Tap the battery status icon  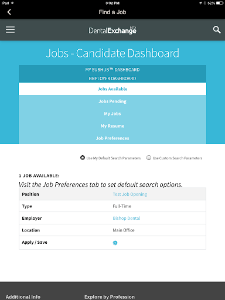point(220,3)
